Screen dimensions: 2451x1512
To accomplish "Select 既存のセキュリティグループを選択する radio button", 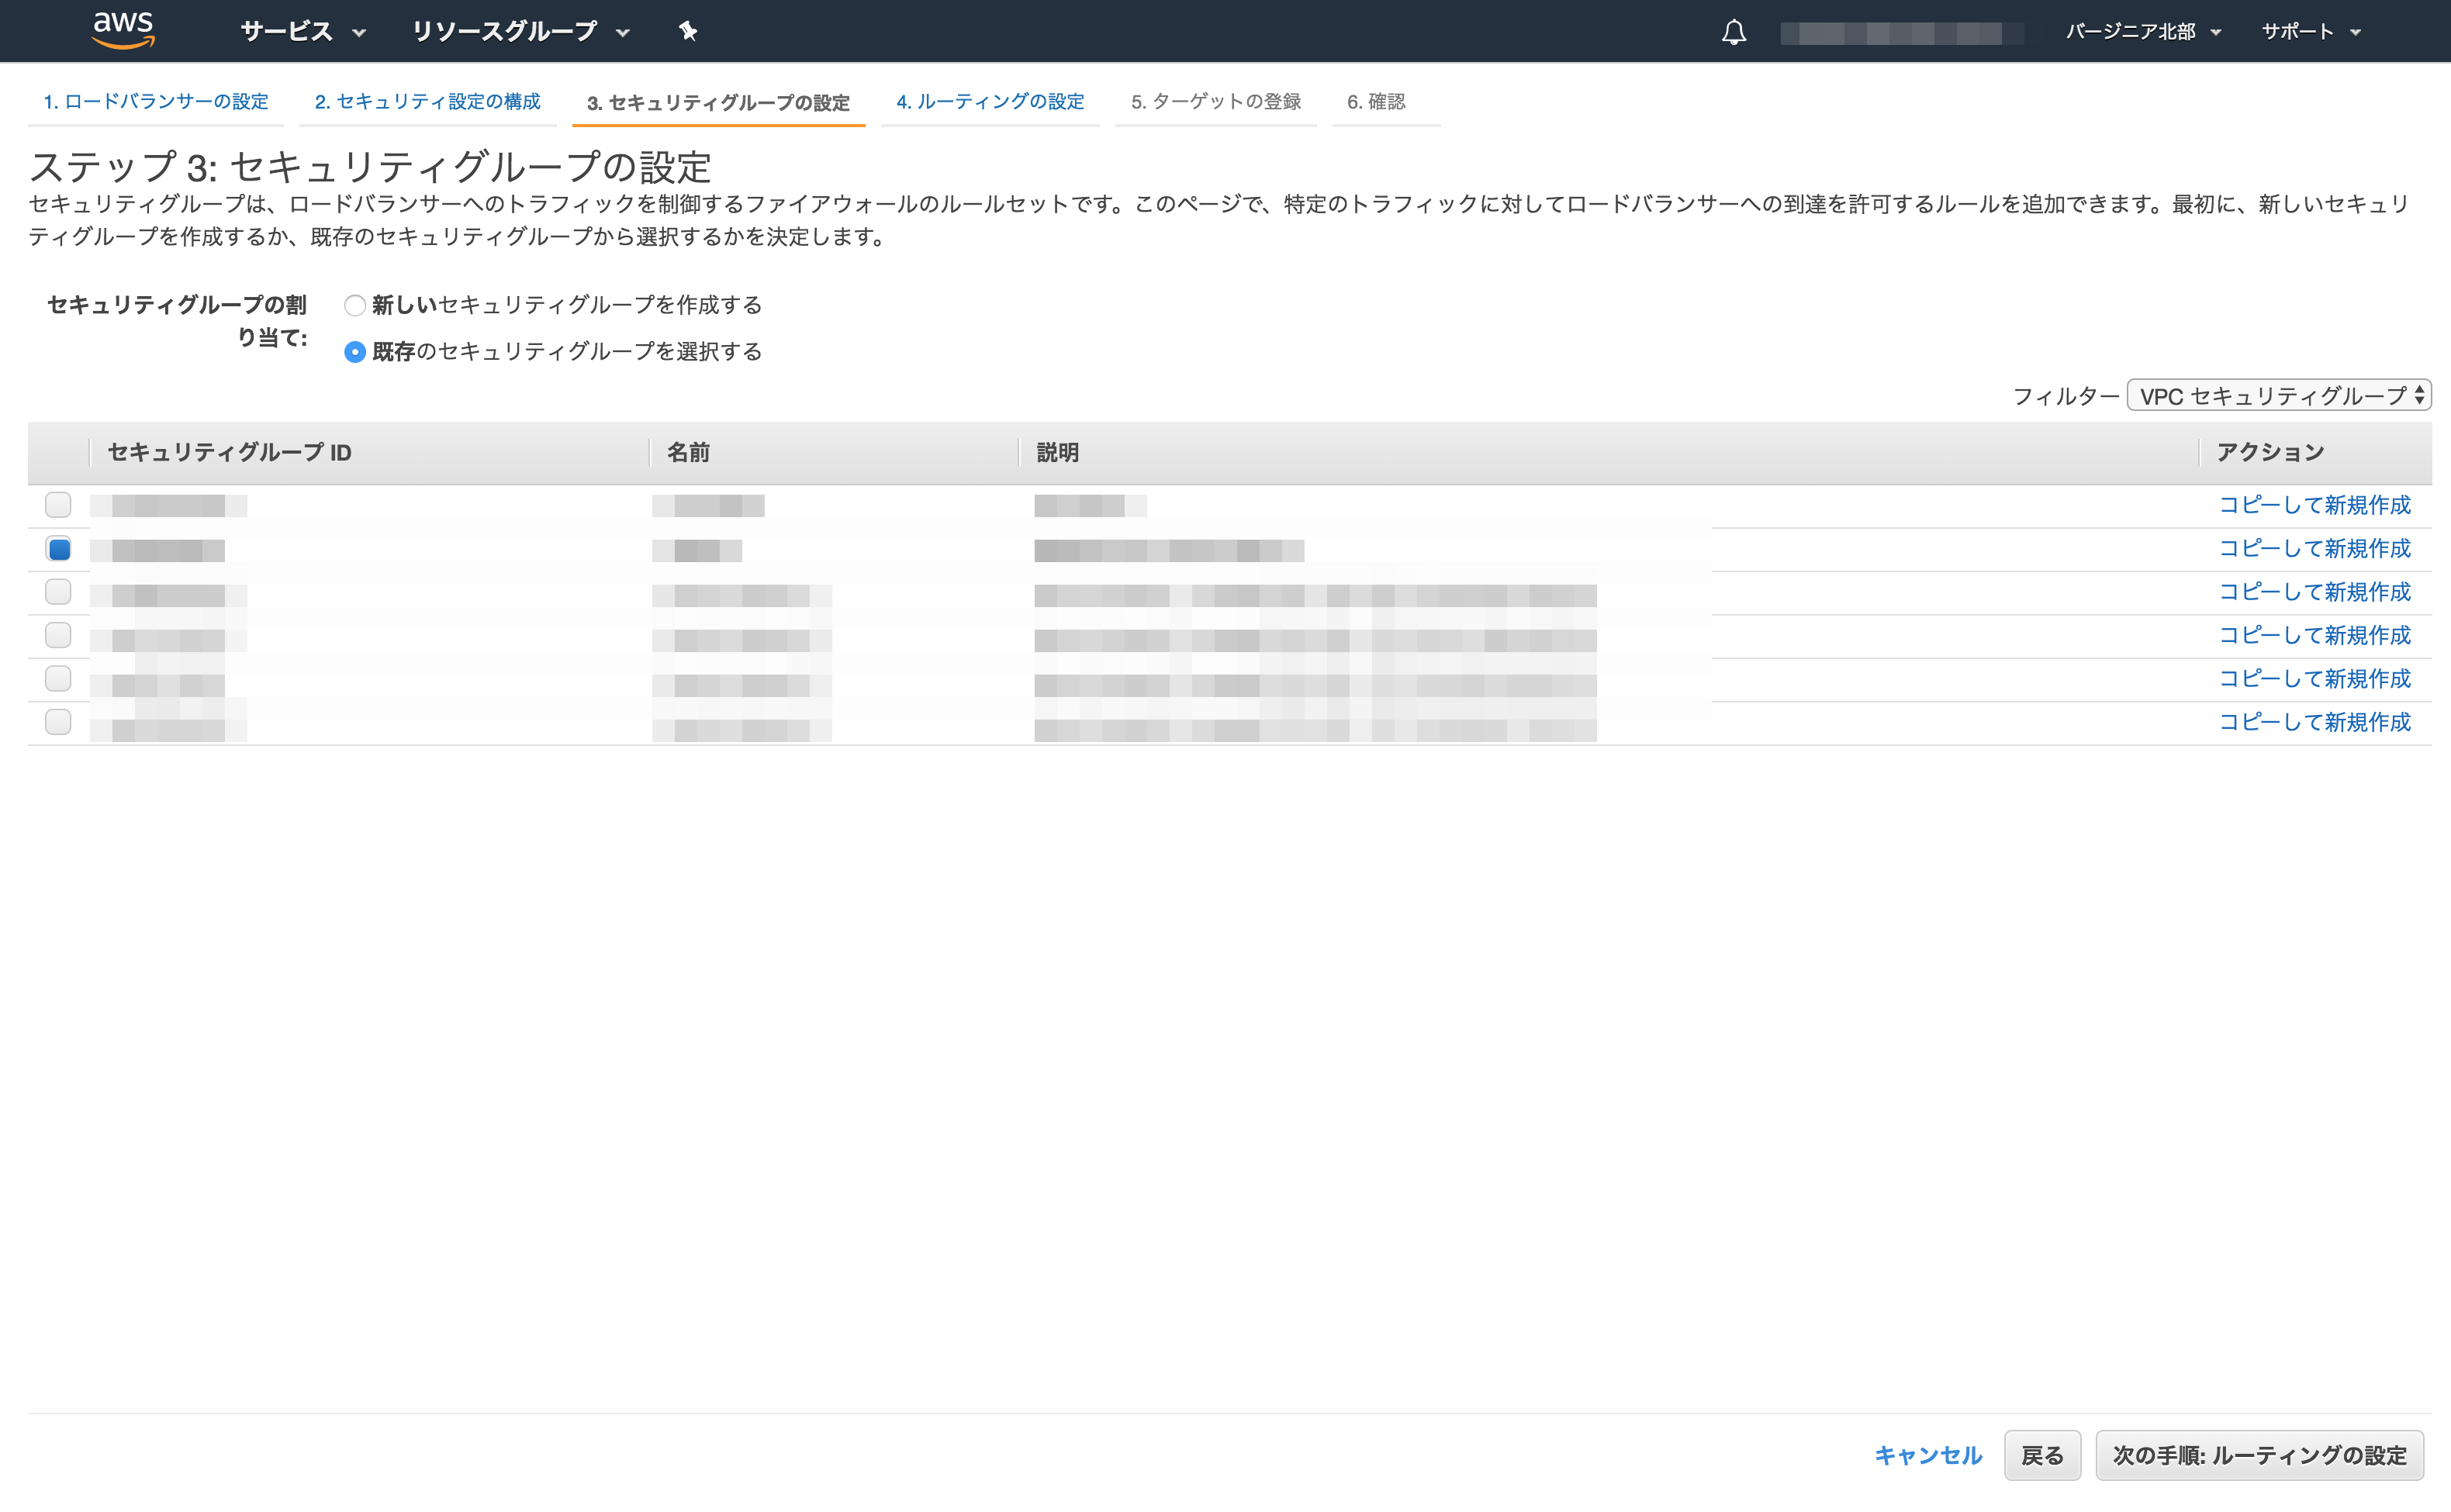I will (354, 352).
